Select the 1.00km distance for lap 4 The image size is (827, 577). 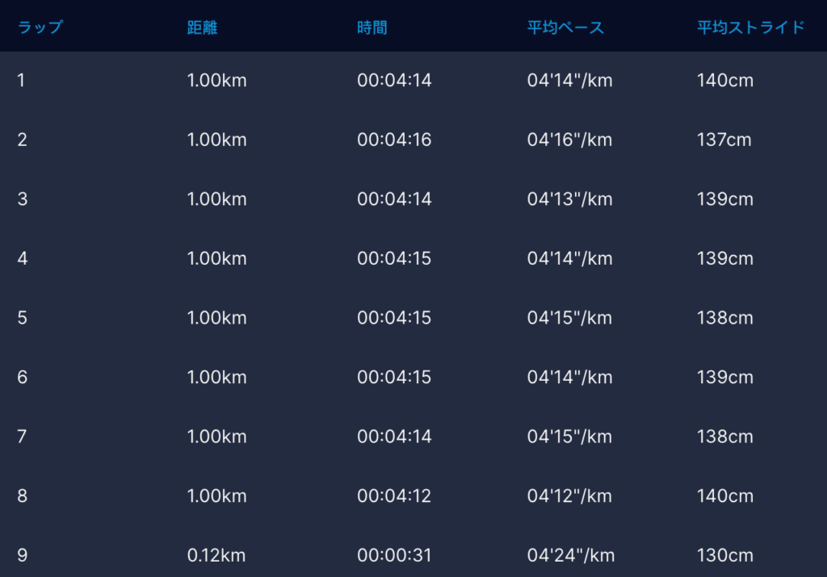coord(216,258)
